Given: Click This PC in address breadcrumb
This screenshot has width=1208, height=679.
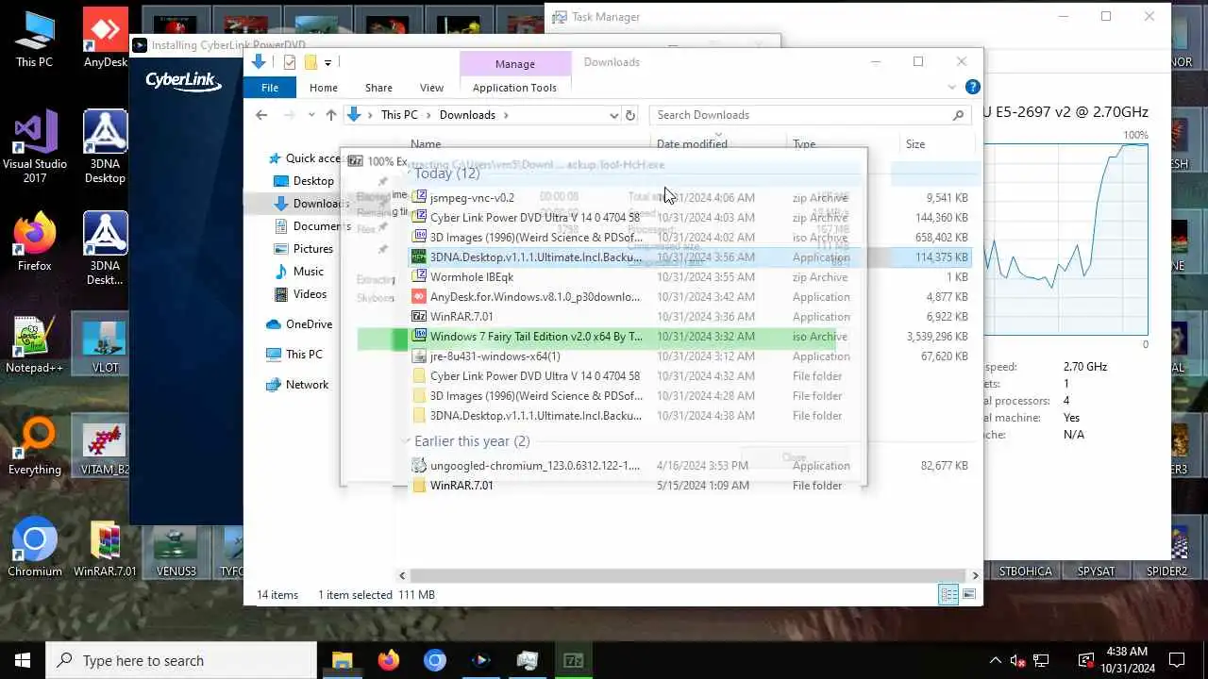Looking at the screenshot, I should (x=399, y=115).
